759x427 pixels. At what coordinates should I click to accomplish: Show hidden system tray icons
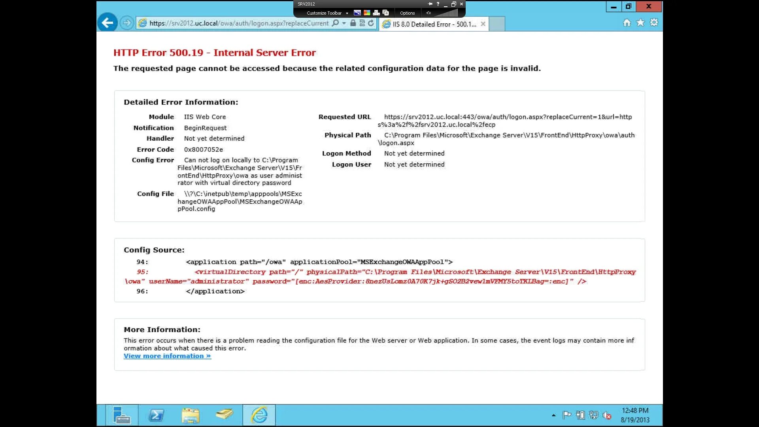pos(553,415)
